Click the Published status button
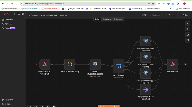 click(x=155, y=15)
